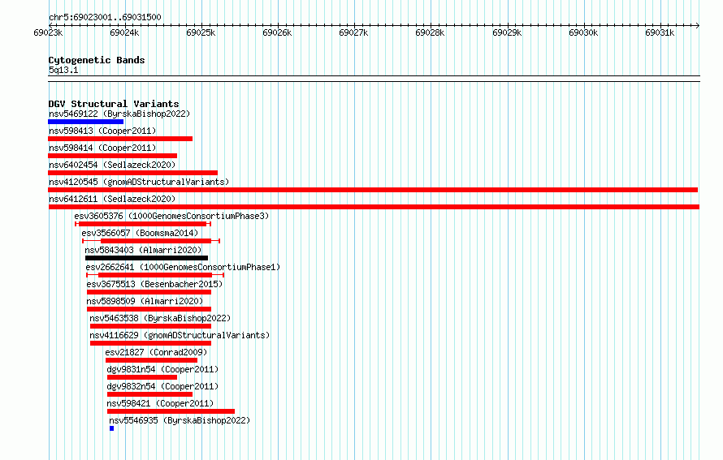The width and height of the screenshot is (723, 460).
Task: Open nsv4120545 (gnomADStructuralVariants) label
Action: click(139, 182)
